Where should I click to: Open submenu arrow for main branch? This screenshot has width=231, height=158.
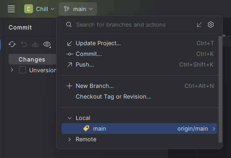coord(214,128)
